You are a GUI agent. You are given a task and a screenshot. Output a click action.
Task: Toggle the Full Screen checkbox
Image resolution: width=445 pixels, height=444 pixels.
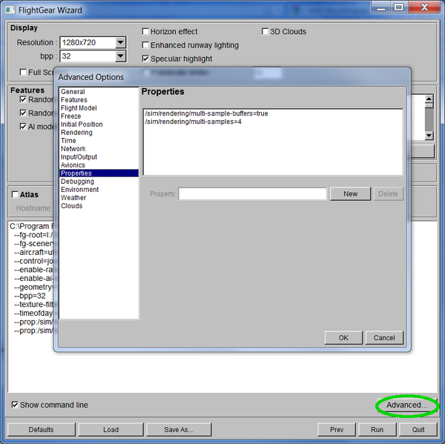coord(23,73)
